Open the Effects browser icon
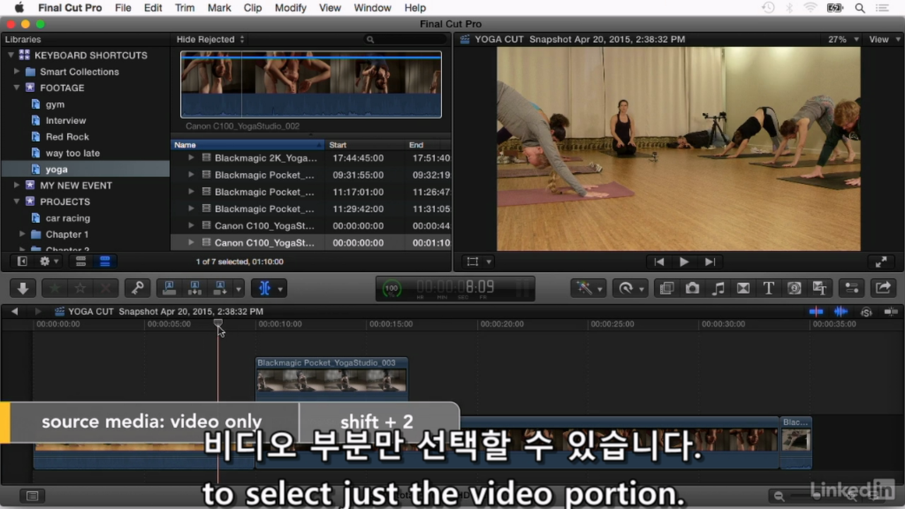This screenshot has width=905, height=509. [x=666, y=288]
